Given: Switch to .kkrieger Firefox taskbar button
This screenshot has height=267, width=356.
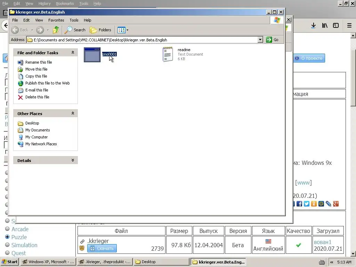Looking at the screenshot, I should pos(105,262).
